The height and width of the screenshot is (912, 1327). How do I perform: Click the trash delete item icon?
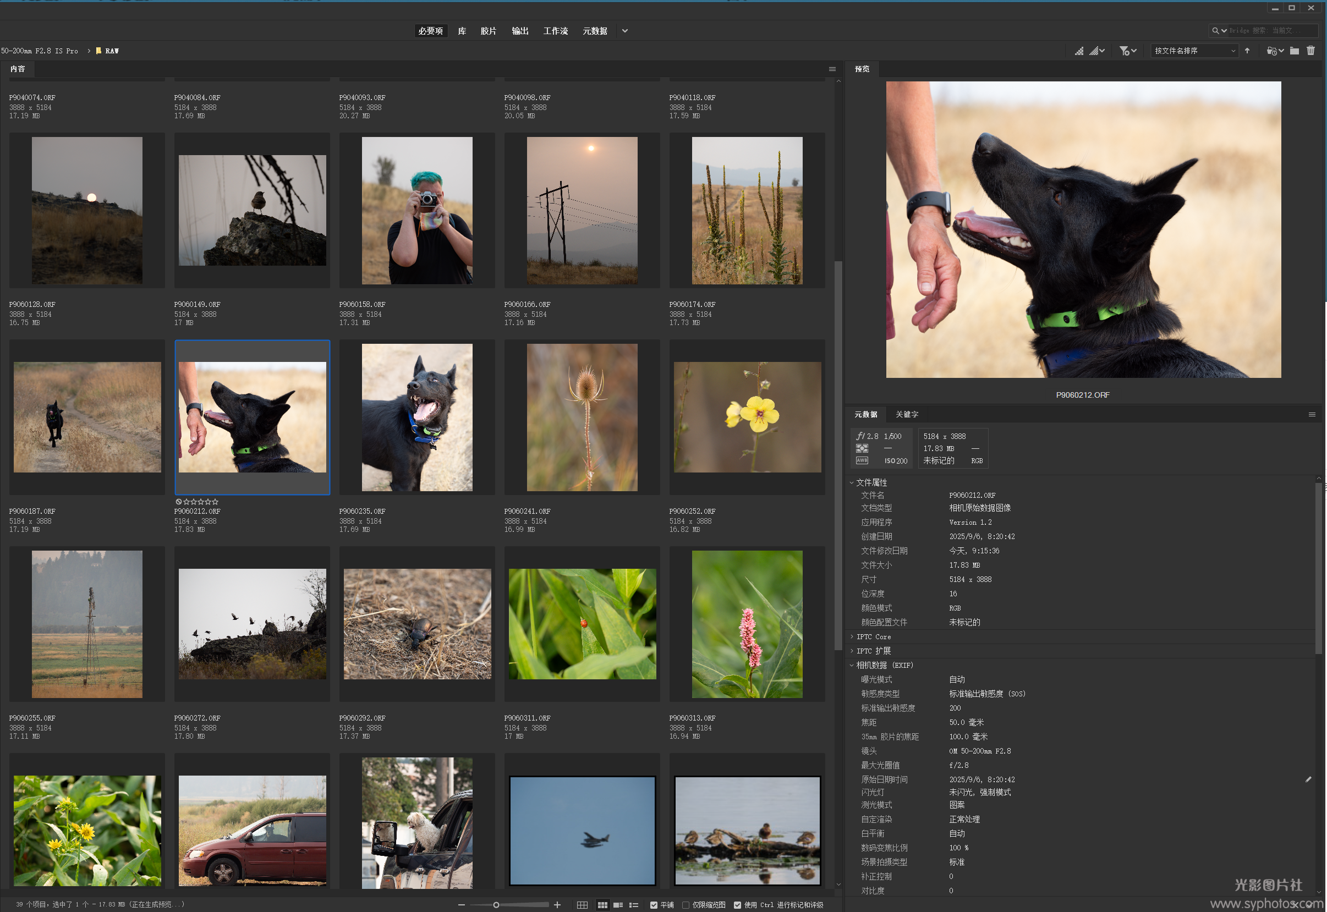pos(1310,51)
